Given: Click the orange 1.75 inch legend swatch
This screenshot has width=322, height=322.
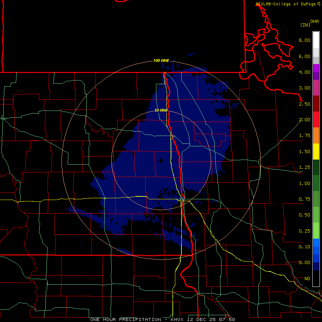Looking at the screenshot, I should click(316, 135).
